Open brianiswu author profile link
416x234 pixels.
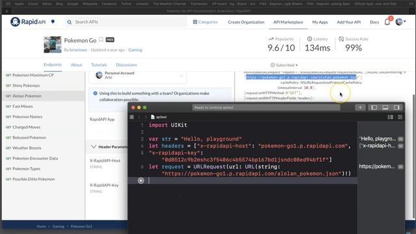78,50
